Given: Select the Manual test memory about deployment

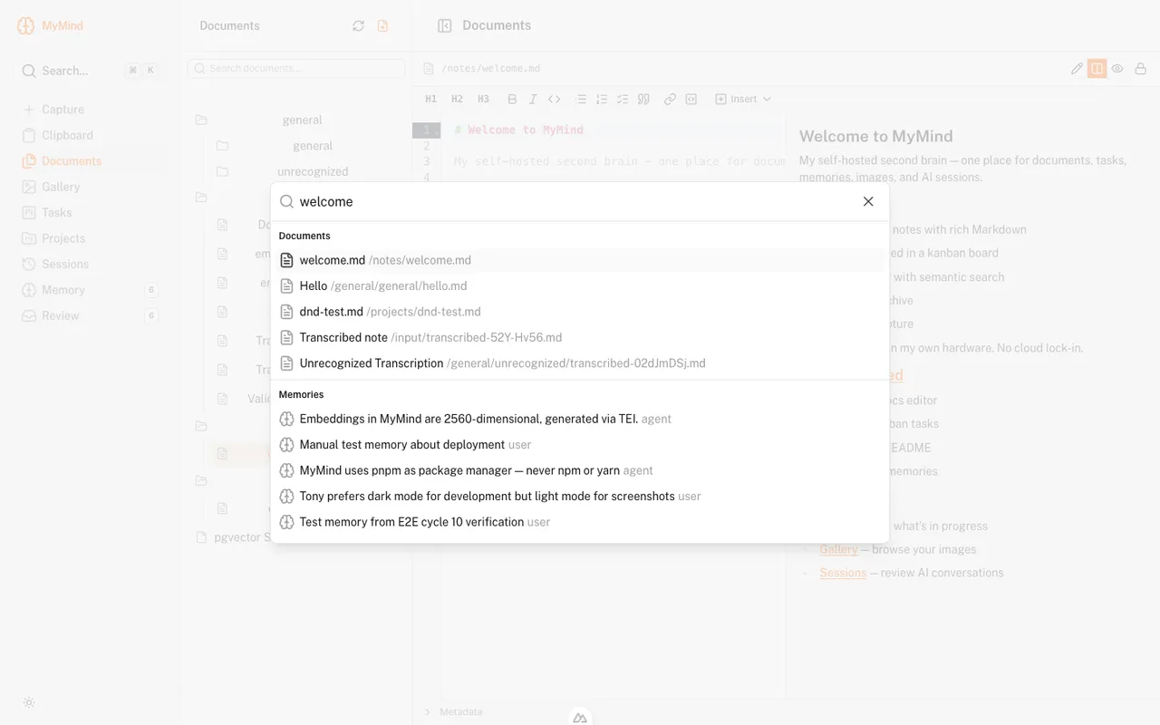Looking at the screenshot, I should (x=580, y=445).
